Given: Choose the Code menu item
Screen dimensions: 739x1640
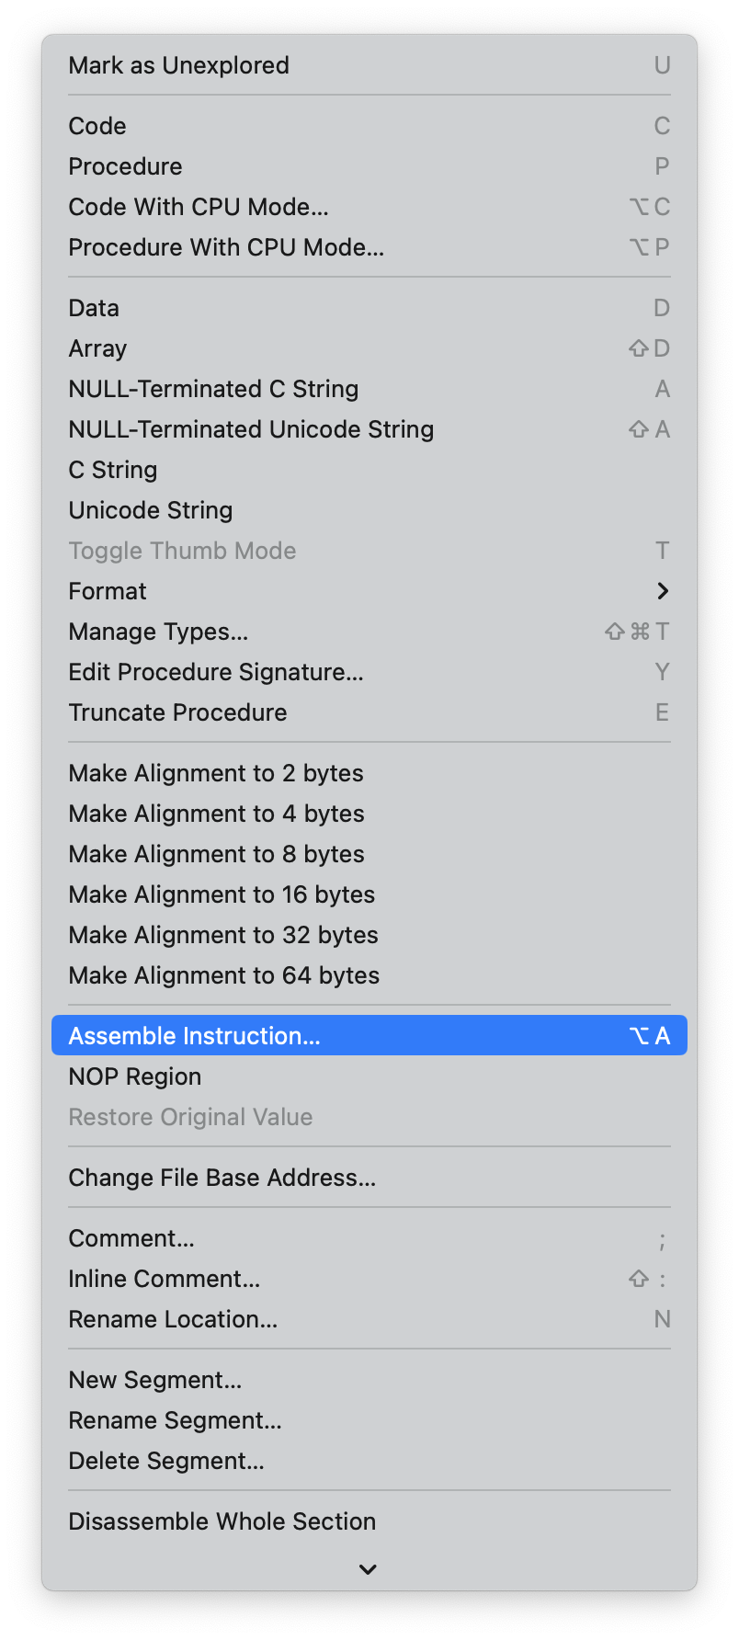Looking at the screenshot, I should click(97, 126).
